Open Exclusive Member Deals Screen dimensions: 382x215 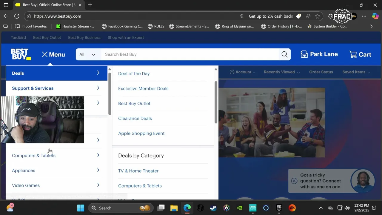pyautogui.click(x=143, y=88)
